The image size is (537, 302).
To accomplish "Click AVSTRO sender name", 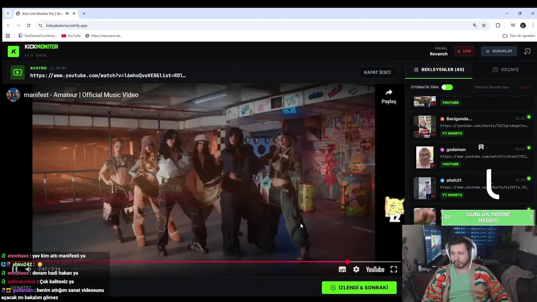I will (x=38, y=68).
